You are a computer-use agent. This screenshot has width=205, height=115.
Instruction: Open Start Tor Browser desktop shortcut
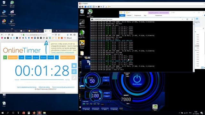click(12, 4)
